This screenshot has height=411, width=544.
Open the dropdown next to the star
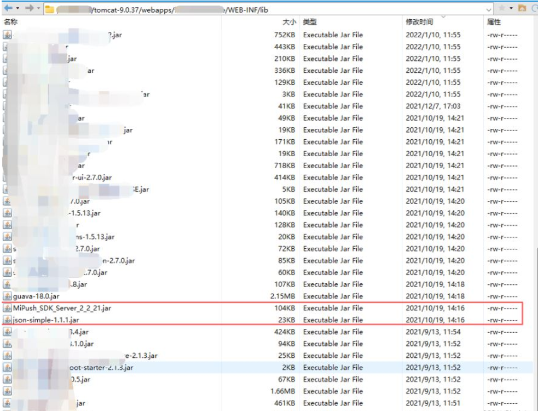511,8
